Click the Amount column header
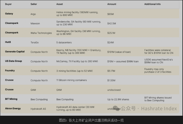 tap(112, 4)
